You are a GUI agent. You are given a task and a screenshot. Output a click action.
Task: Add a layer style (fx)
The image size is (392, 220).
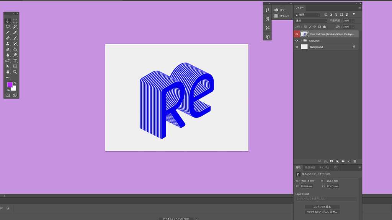tap(325, 162)
